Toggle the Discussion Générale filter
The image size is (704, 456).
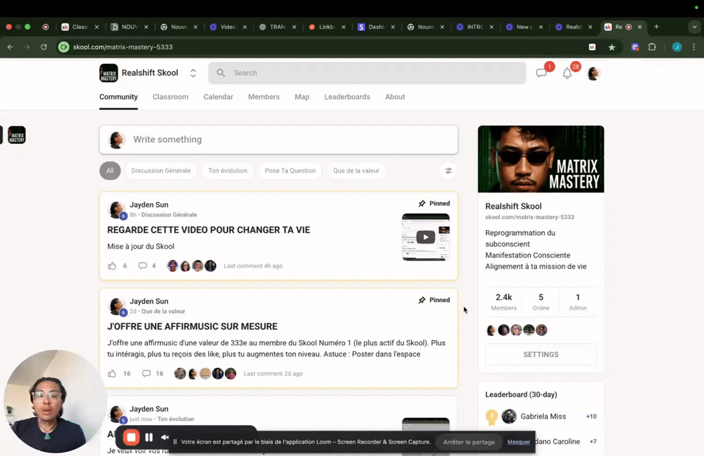point(161,170)
